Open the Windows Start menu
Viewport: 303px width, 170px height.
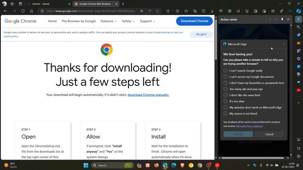pos(86,165)
